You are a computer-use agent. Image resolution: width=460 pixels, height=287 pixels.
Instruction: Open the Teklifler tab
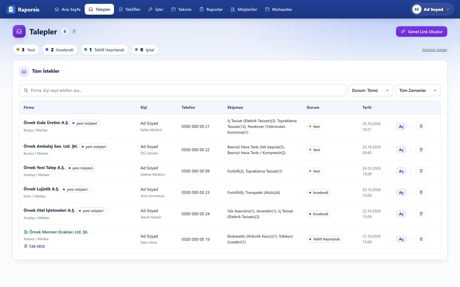130,9
